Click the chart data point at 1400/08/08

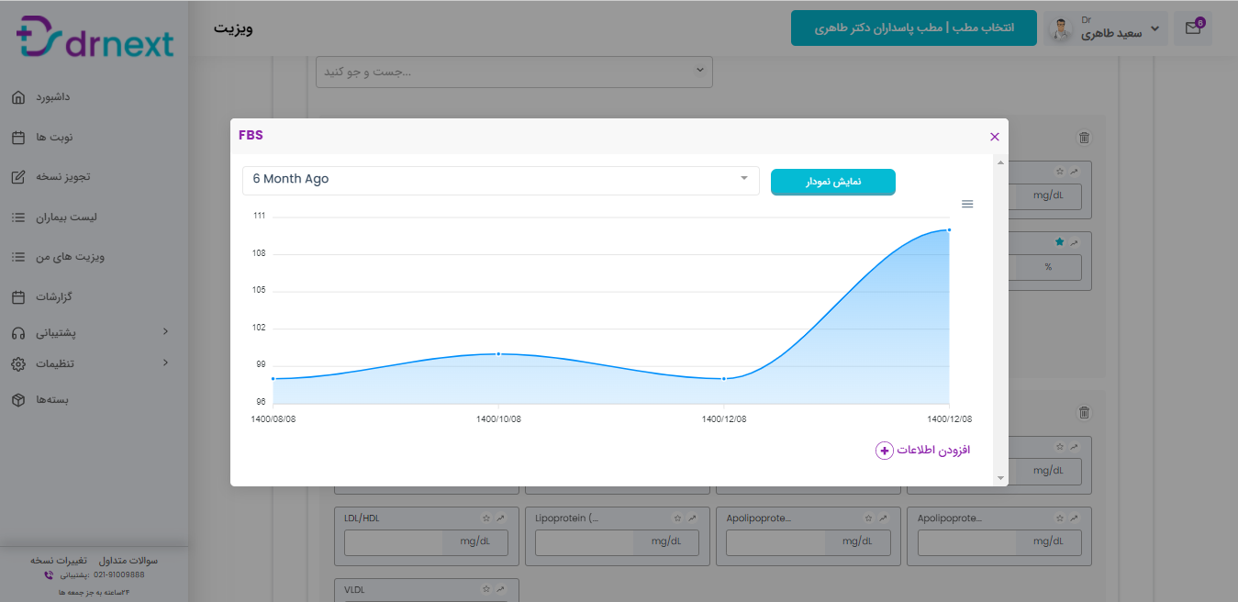(x=273, y=378)
